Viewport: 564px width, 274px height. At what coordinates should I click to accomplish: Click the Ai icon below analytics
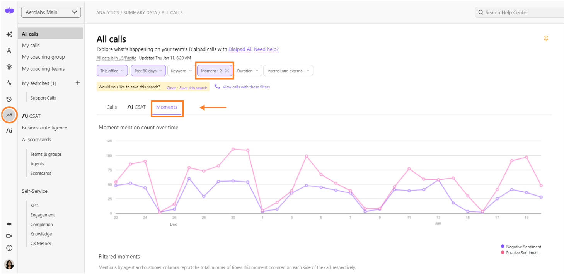pos(9,131)
